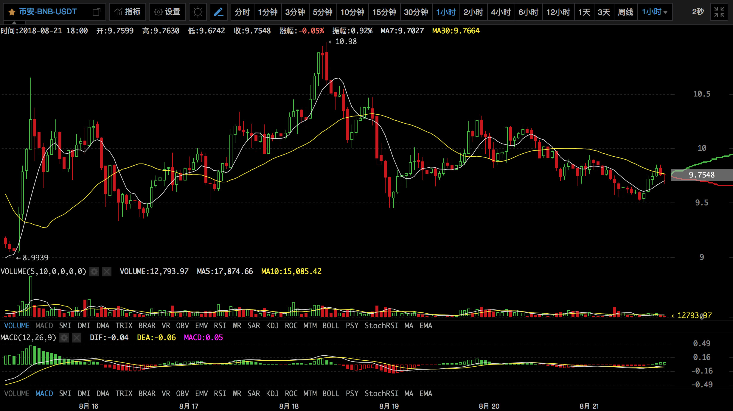Click the MA30:9.7664 readout
The width and height of the screenshot is (733, 411).
[456, 31]
